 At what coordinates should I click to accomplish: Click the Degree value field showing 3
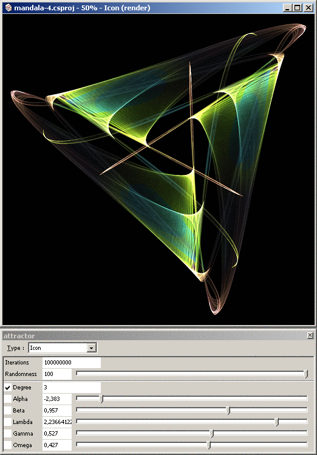pyautogui.click(x=72, y=388)
